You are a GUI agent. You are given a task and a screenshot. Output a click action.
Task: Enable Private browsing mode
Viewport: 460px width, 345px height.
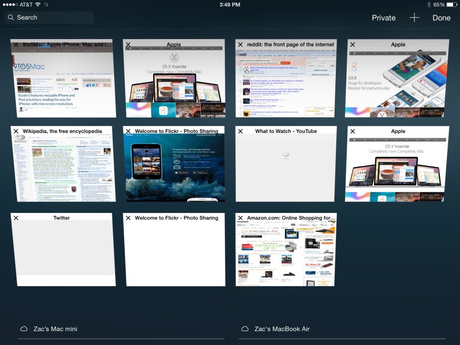click(x=384, y=17)
